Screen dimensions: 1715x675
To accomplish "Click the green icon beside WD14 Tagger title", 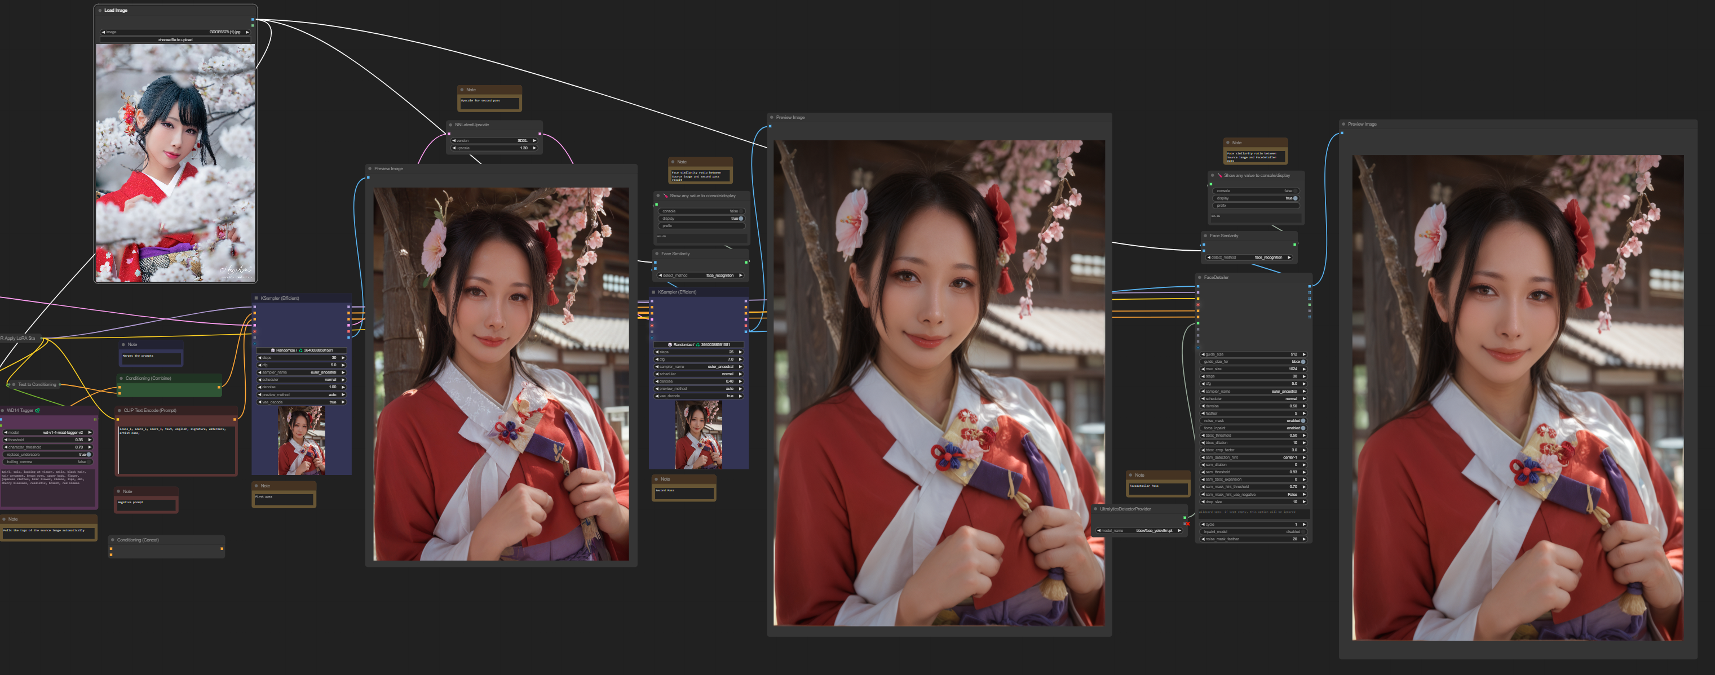I will coord(37,411).
